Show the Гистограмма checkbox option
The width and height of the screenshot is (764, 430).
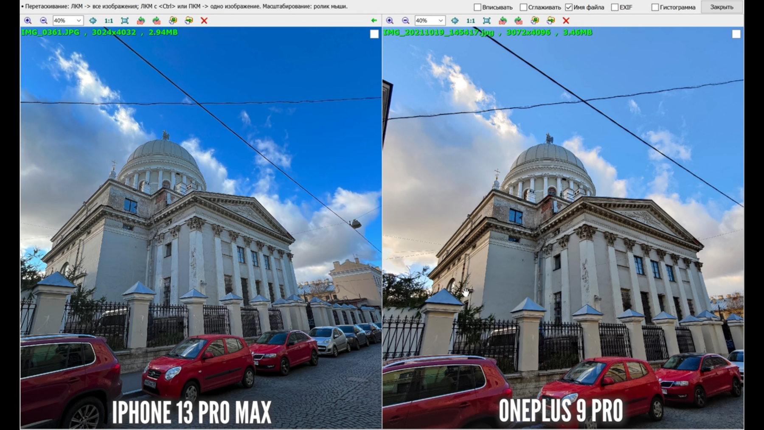click(x=655, y=7)
